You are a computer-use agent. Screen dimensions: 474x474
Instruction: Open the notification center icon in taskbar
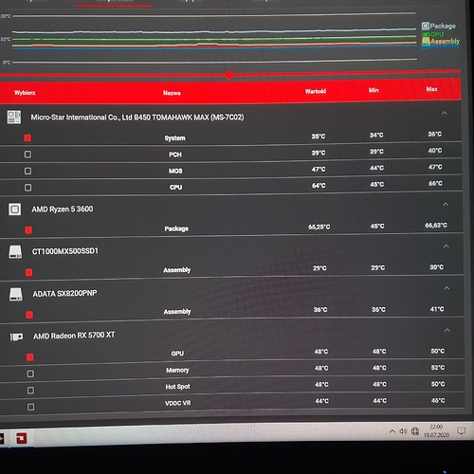click(461, 430)
